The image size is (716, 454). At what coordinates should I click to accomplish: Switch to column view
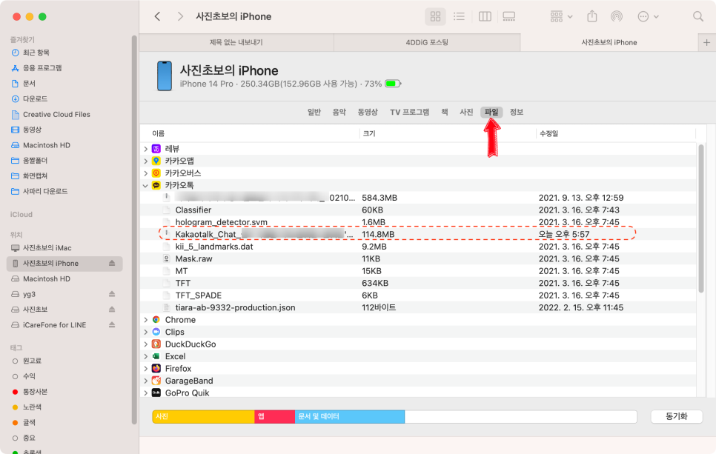click(x=485, y=16)
